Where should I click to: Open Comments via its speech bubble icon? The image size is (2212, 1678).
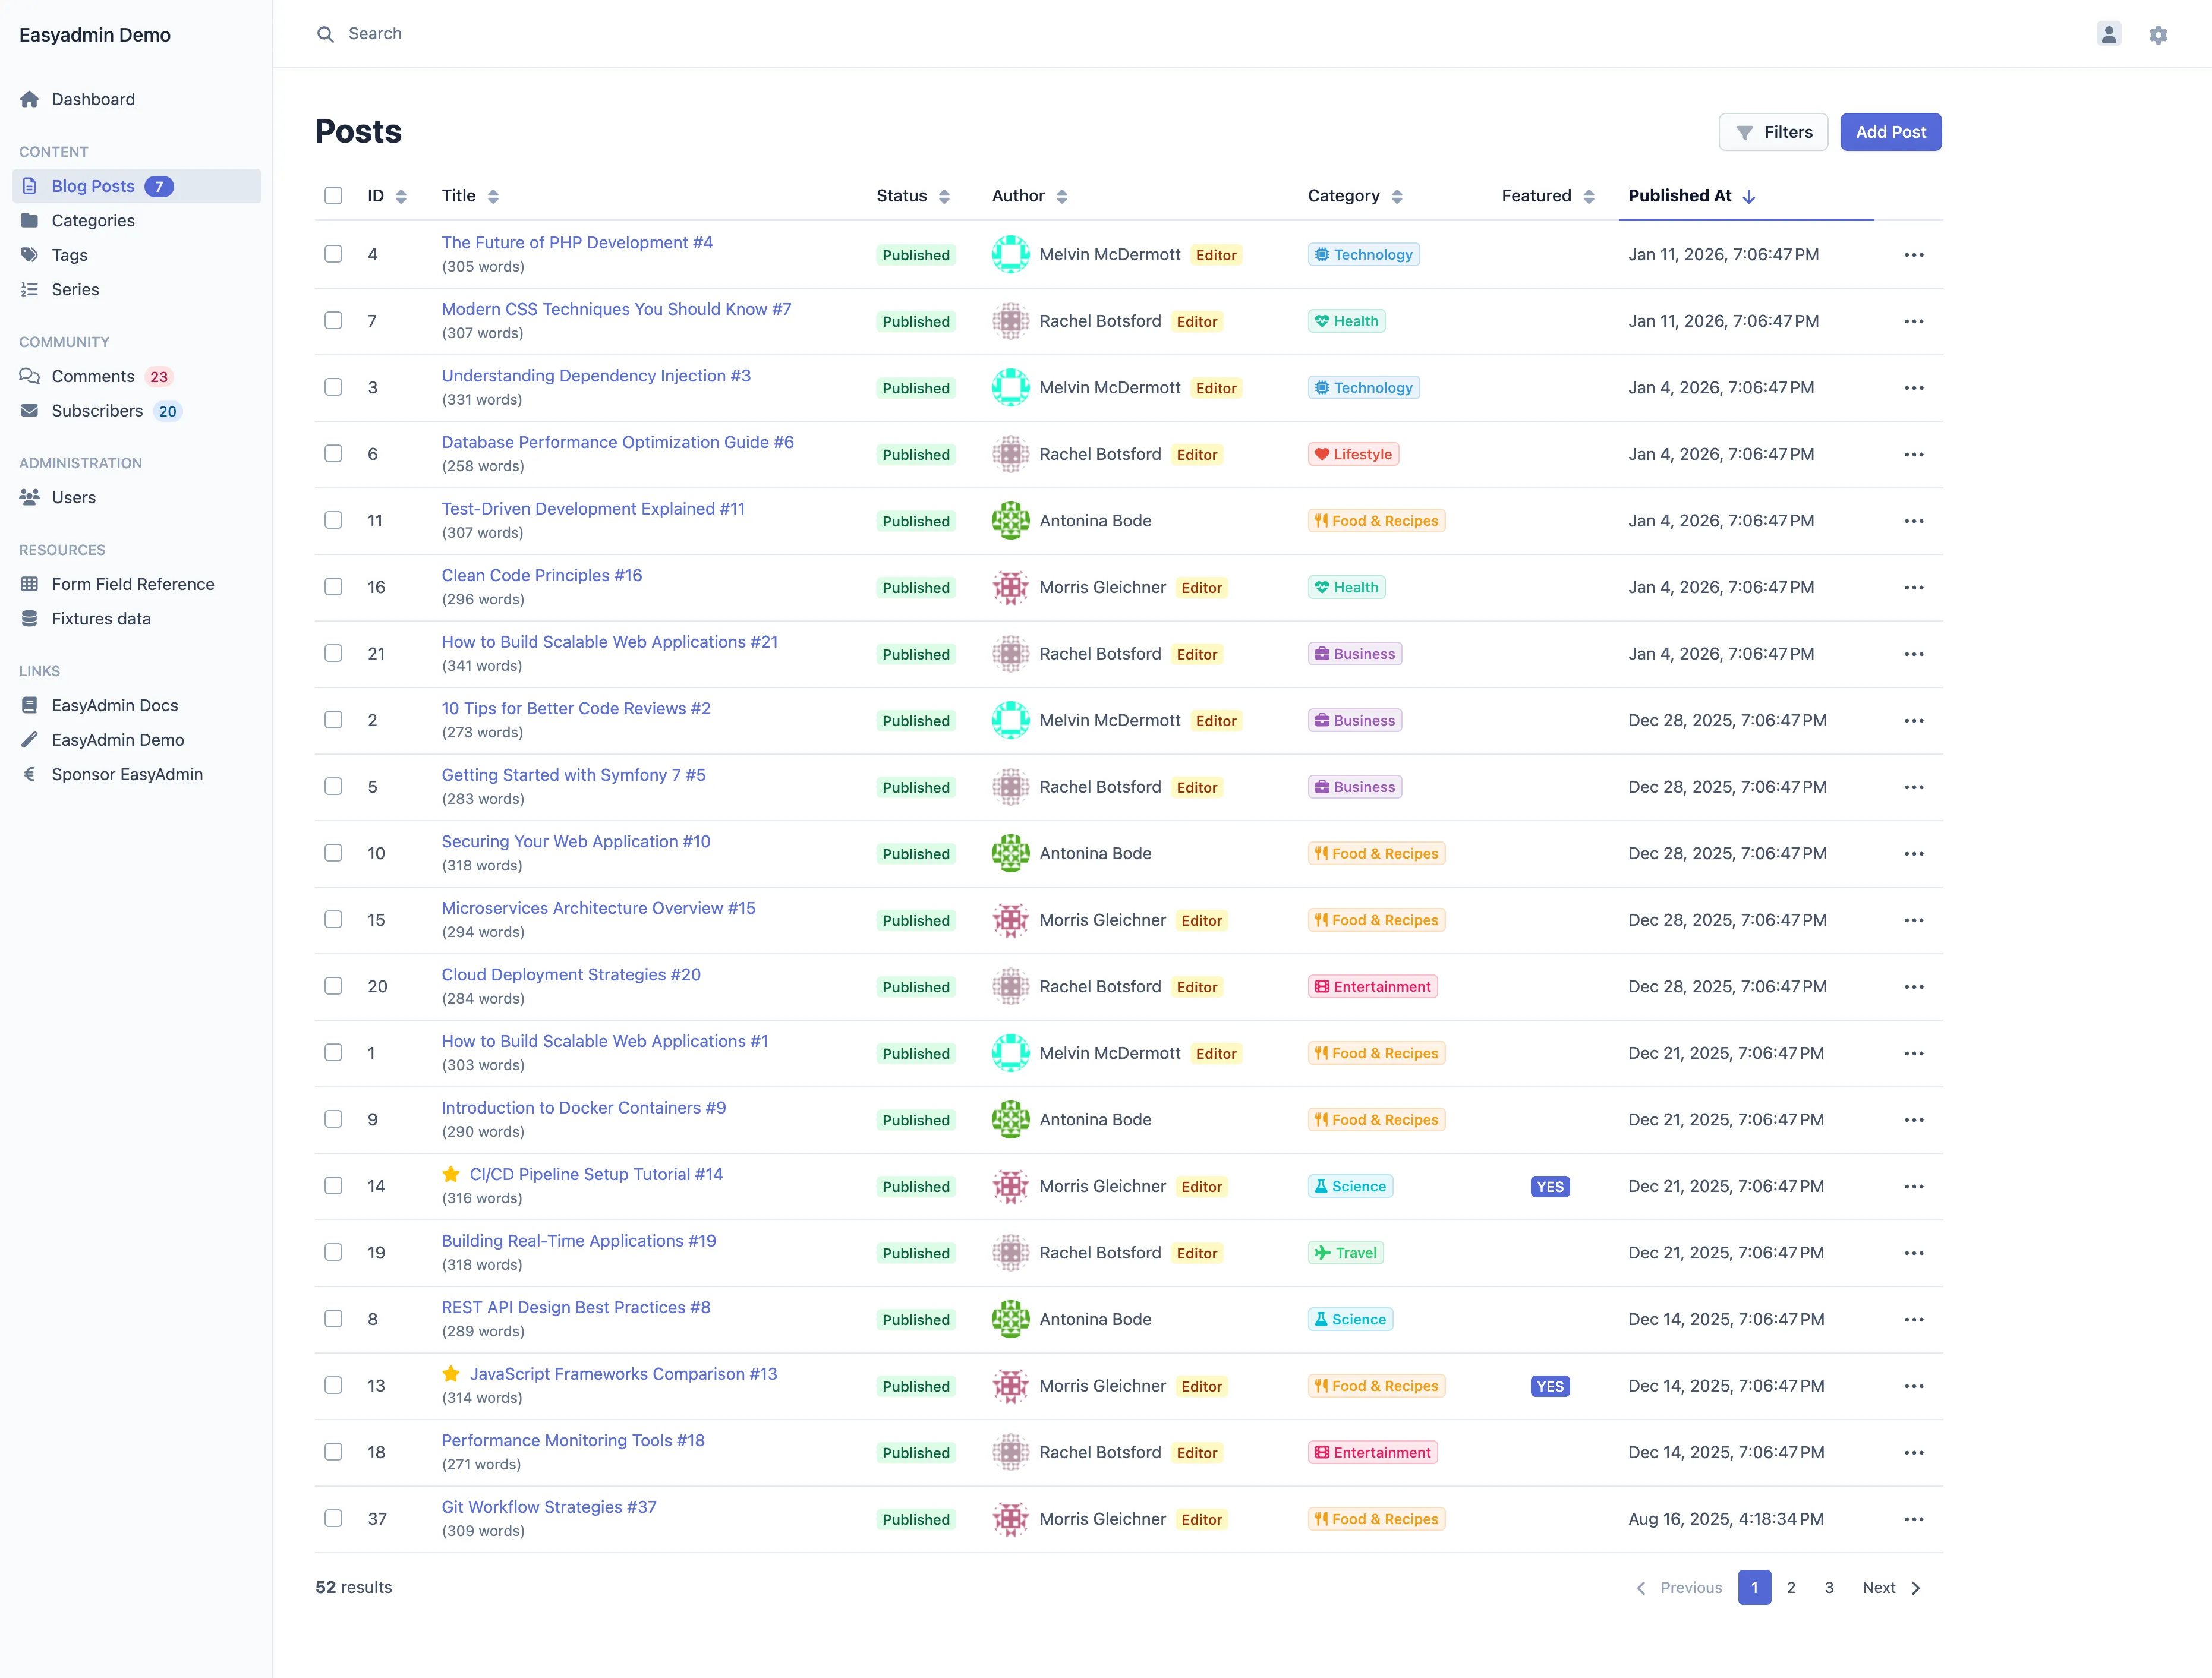[x=30, y=375]
